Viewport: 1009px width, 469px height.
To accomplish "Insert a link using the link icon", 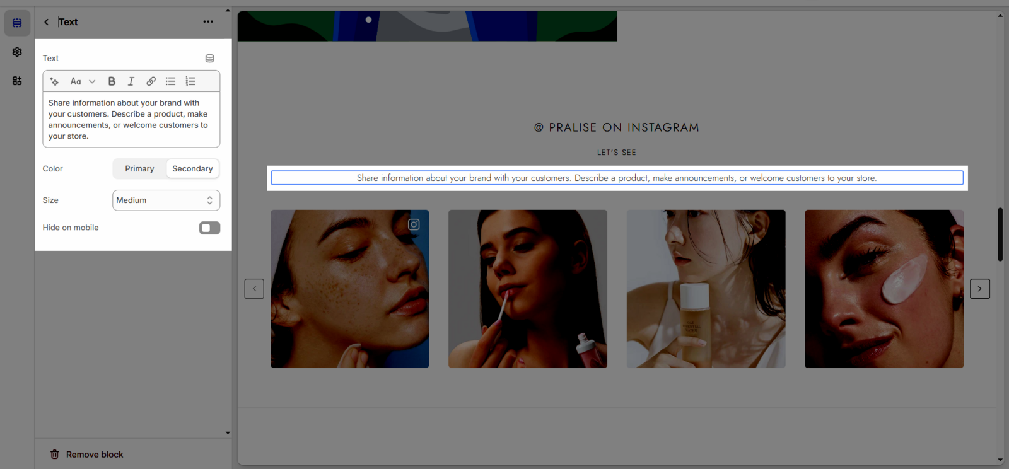I will (x=151, y=81).
